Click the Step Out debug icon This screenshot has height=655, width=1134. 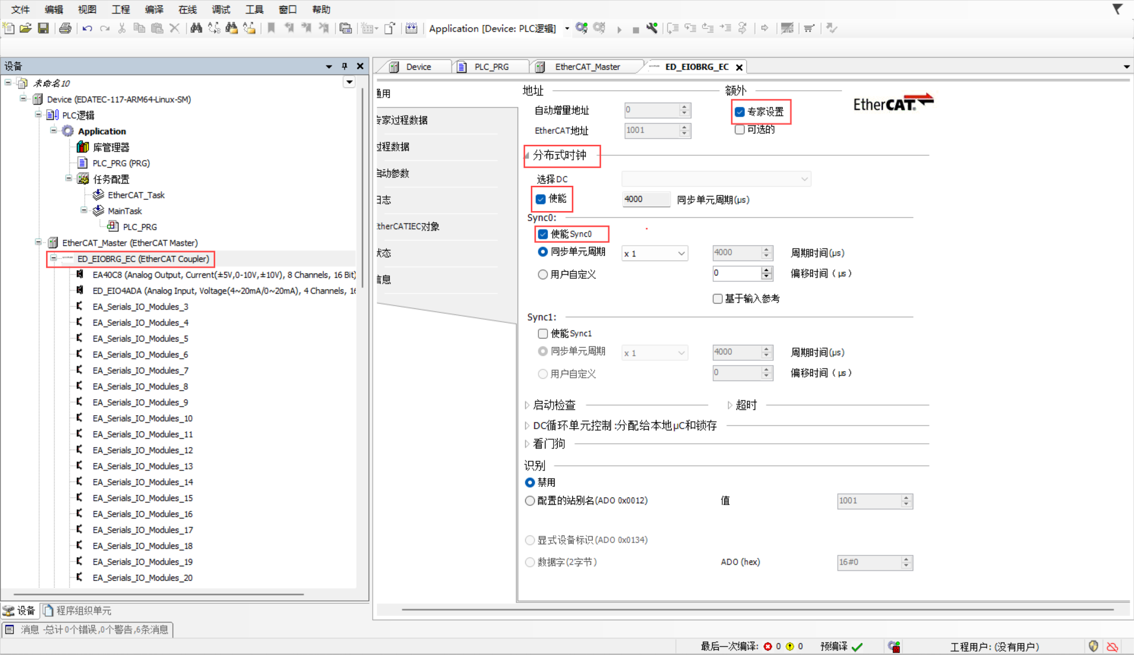(708, 28)
